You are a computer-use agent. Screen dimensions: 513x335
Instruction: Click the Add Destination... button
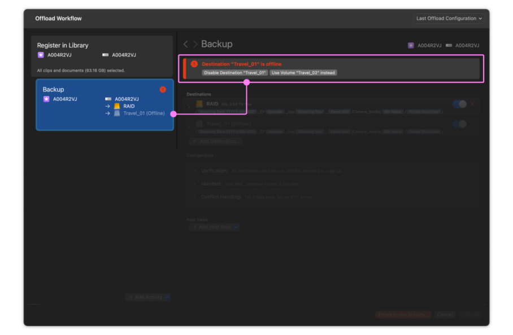pos(216,142)
